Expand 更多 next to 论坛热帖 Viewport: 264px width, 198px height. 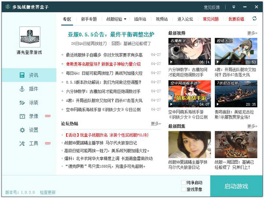coord(156,124)
